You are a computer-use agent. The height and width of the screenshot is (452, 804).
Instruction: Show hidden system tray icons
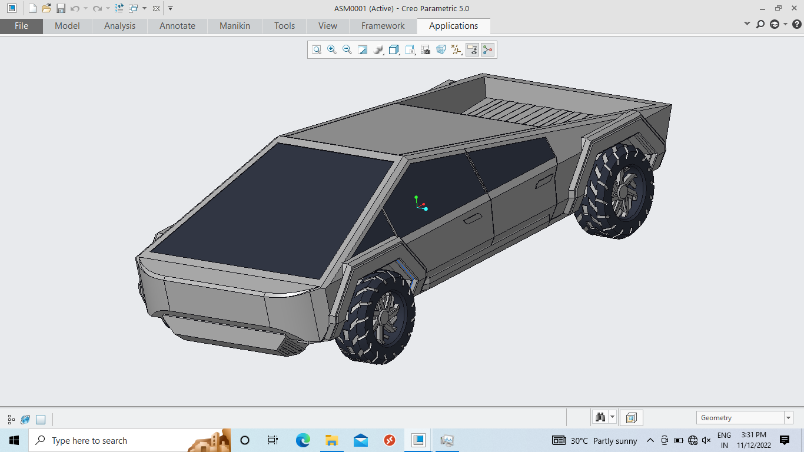coord(650,440)
